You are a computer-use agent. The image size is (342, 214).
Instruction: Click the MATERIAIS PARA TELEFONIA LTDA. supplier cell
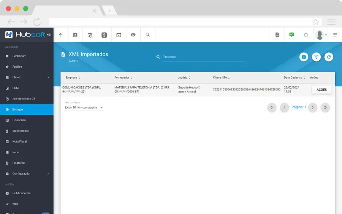(142, 89)
